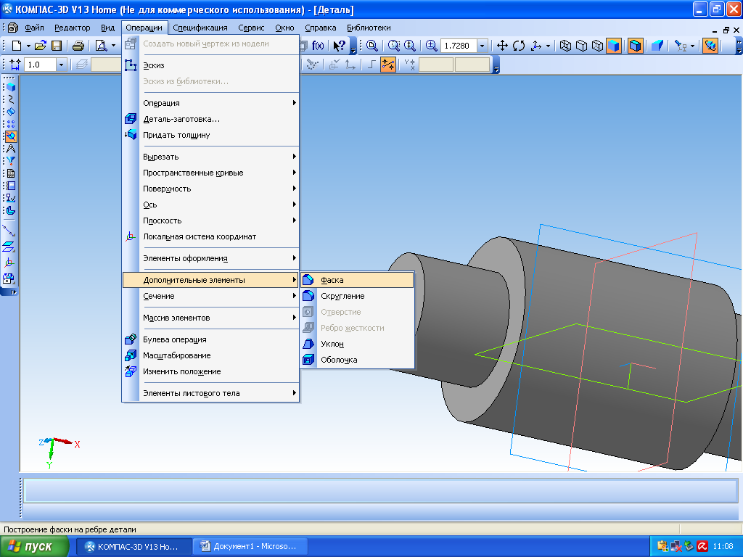The image size is (743, 557).
Task: Click the Print icon
Action: pos(78,46)
